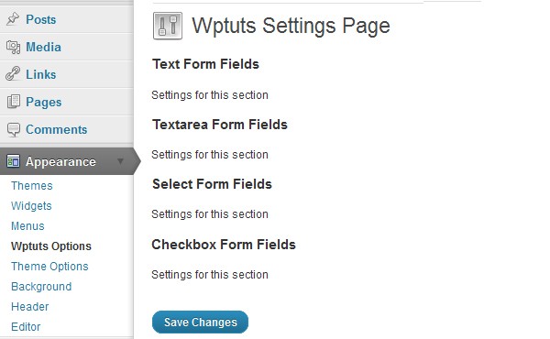550x339 pixels.
Task: Open Theme Options page
Action: 49,267
